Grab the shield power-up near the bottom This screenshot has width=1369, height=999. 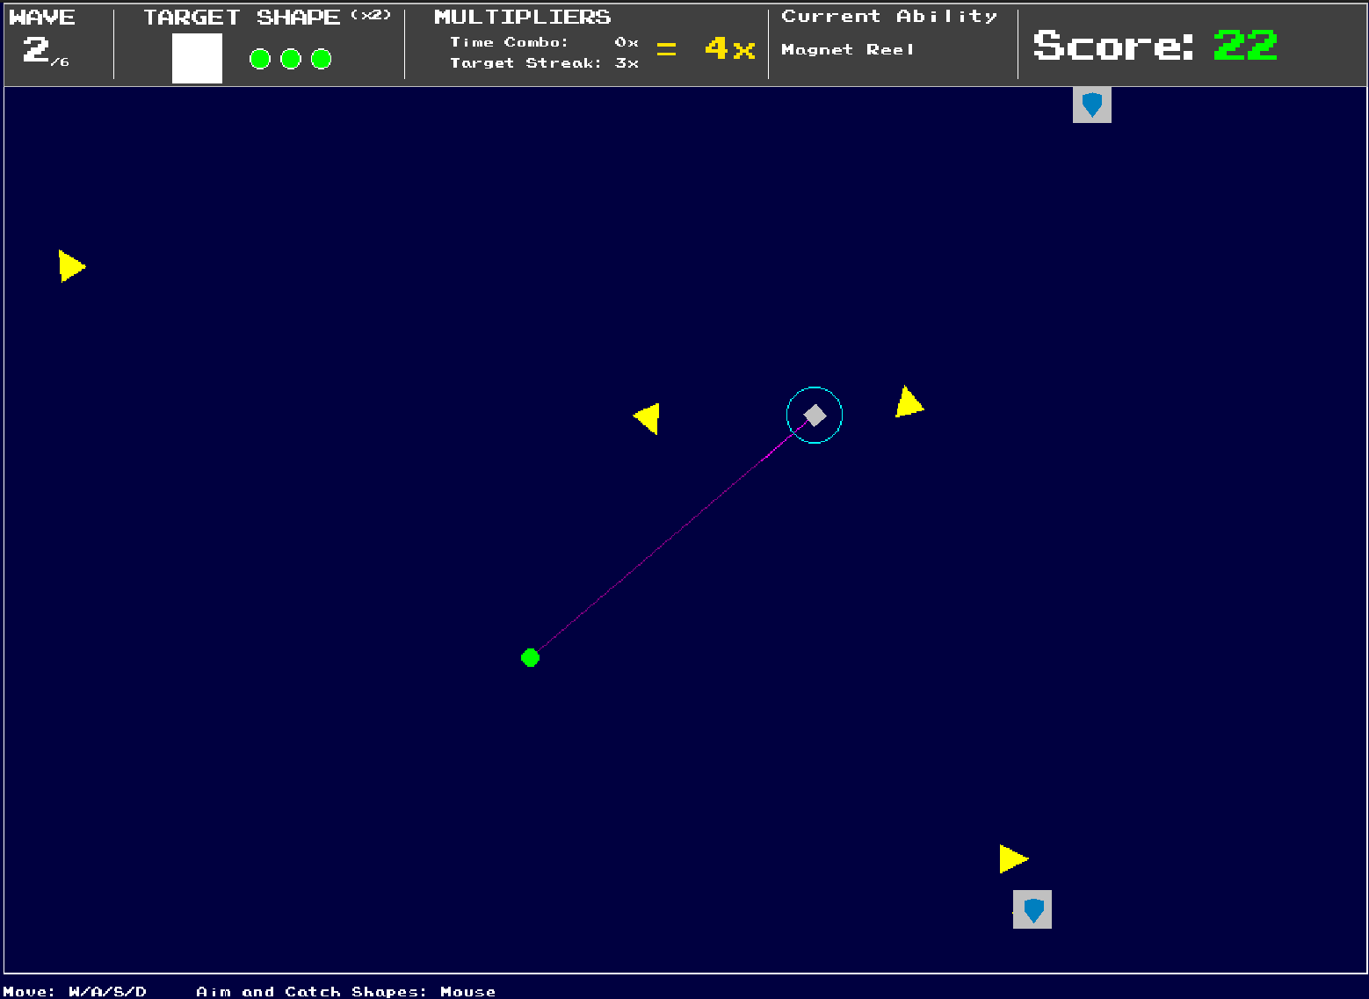pyautogui.click(x=1032, y=909)
